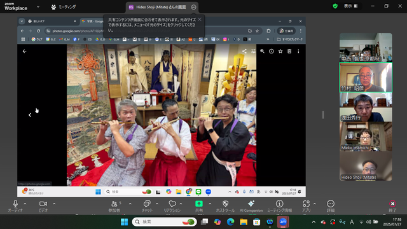Grab the video panel divider handle
The image size is (407, 229).
[x=323, y=114]
